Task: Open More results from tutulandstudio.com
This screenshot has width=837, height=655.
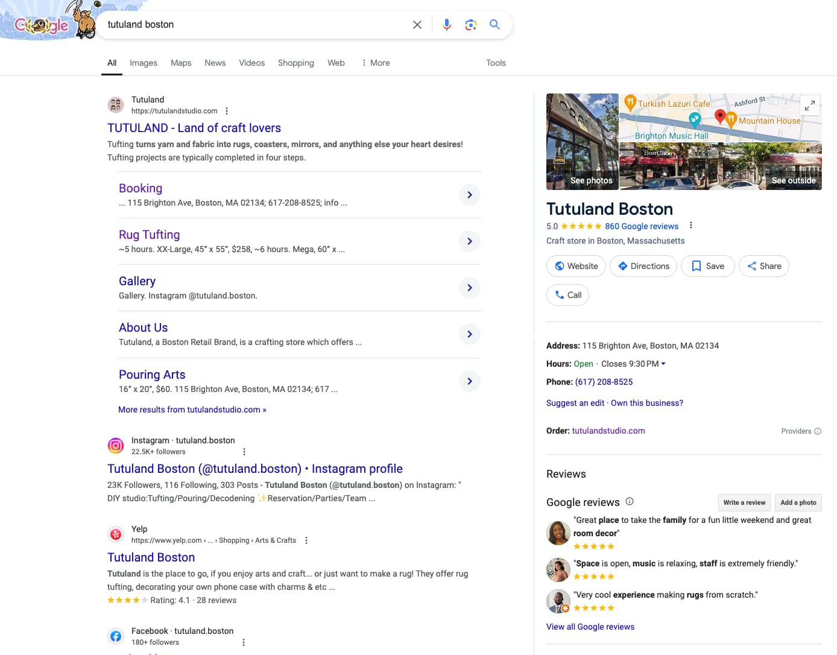Action: [x=192, y=410]
